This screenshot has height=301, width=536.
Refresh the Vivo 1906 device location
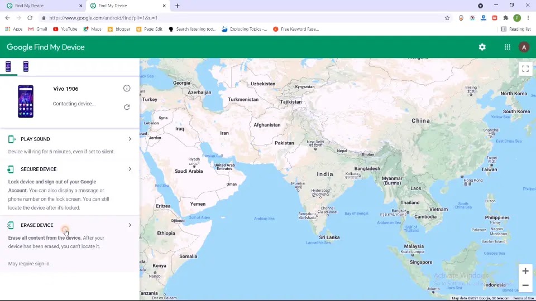pyautogui.click(x=127, y=107)
